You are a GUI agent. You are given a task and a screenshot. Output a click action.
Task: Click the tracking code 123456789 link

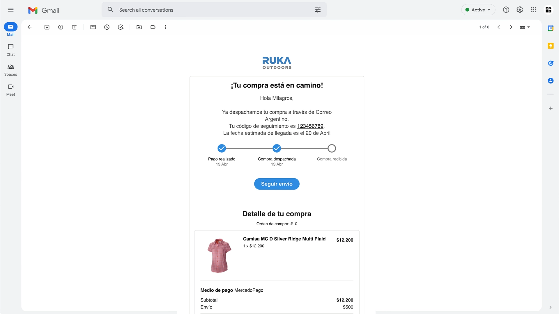[310, 126]
